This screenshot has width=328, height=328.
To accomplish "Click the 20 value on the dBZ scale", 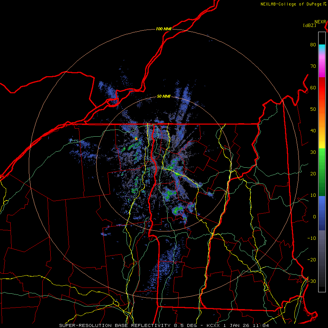I will point(313,174).
